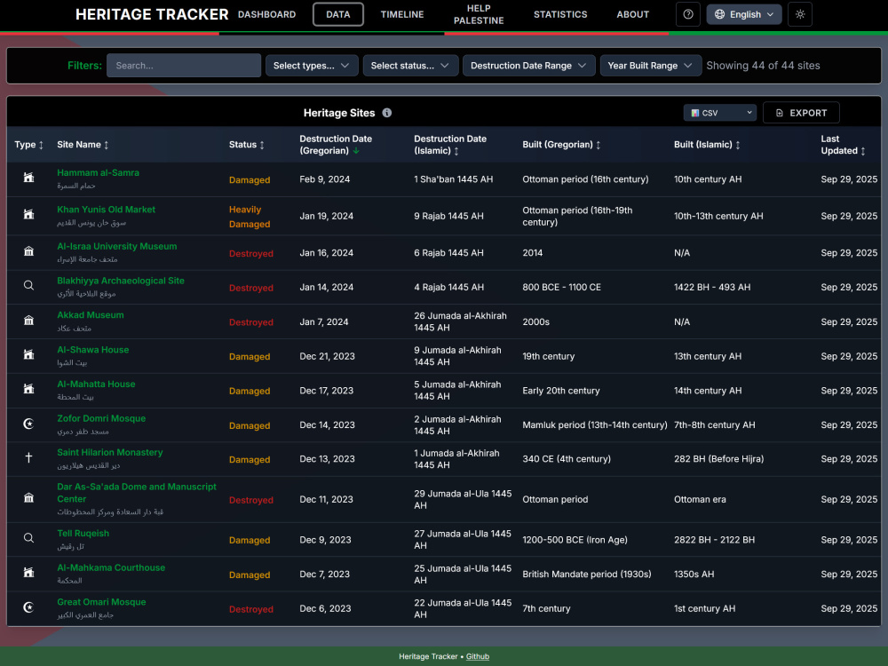Open Hammam al-Samra site link

coord(98,172)
